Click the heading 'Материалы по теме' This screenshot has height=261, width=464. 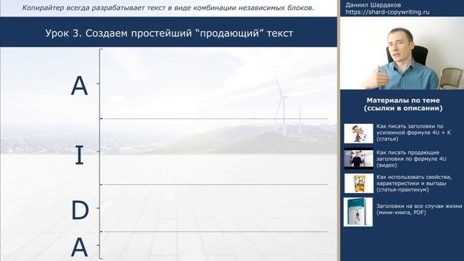click(x=403, y=100)
